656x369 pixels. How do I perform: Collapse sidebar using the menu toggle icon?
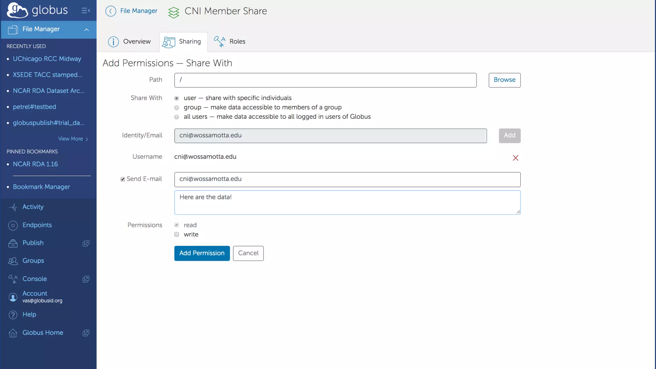[86, 11]
